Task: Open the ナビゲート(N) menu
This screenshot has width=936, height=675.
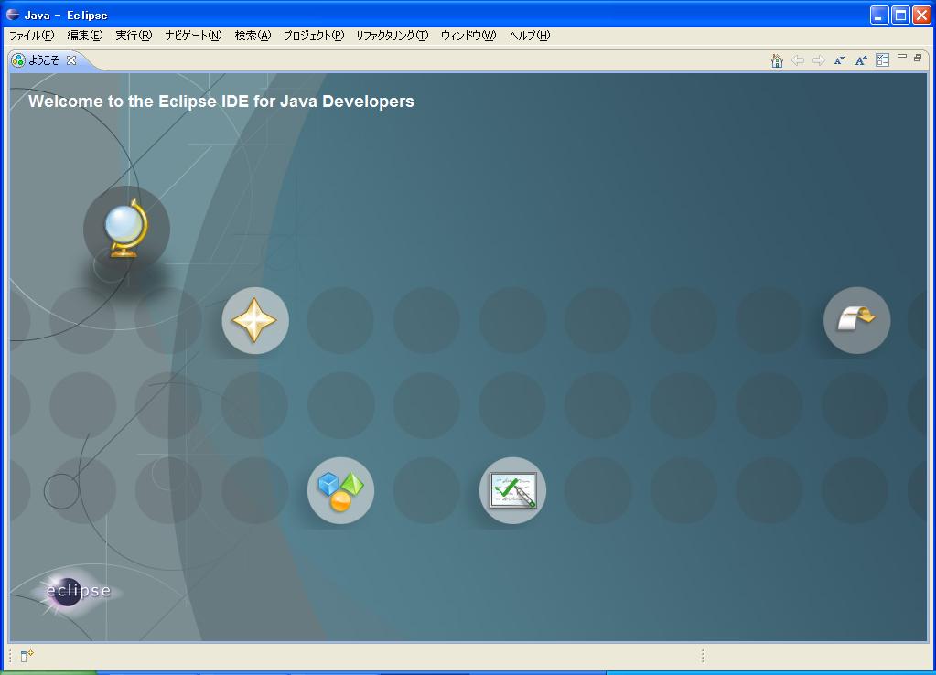Action: click(x=193, y=36)
